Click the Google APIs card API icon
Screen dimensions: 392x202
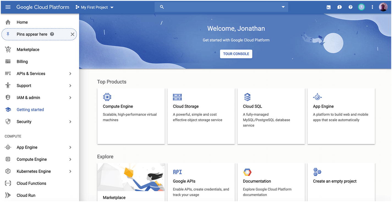(x=177, y=172)
